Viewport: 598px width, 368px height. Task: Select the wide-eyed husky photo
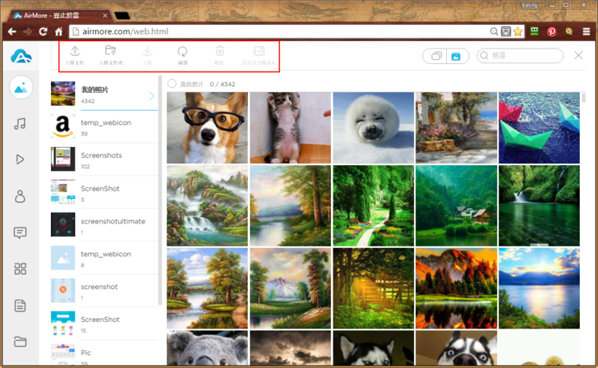[457, 347]
